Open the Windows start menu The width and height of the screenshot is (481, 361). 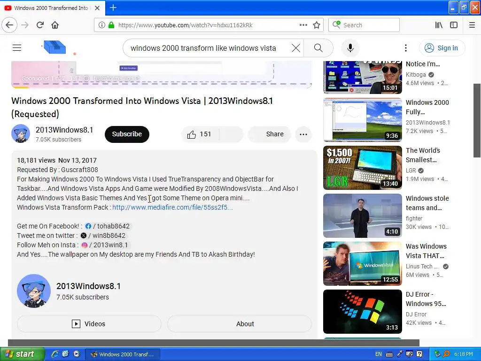(23, 354)
